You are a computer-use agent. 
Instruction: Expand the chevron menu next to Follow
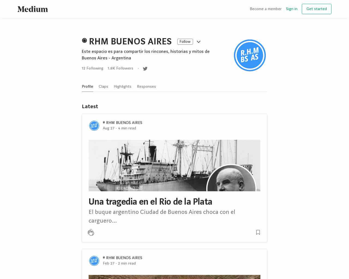pyautogui.click(x=198, y=42)
